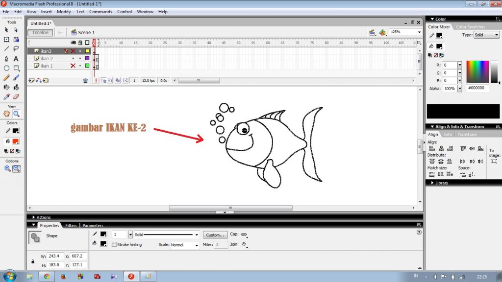The width and height of the screenshot is (502, 282).
Task: Select the Brush tool
Action: pos(16,78)
